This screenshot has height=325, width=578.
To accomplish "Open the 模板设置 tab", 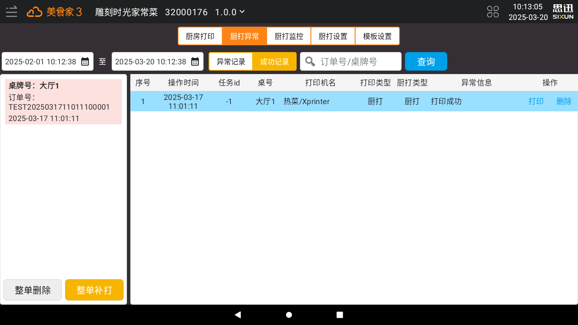I will (x=377, y=36).
